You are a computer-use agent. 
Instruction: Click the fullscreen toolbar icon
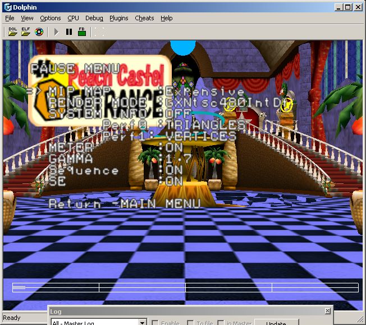point(99,32)
